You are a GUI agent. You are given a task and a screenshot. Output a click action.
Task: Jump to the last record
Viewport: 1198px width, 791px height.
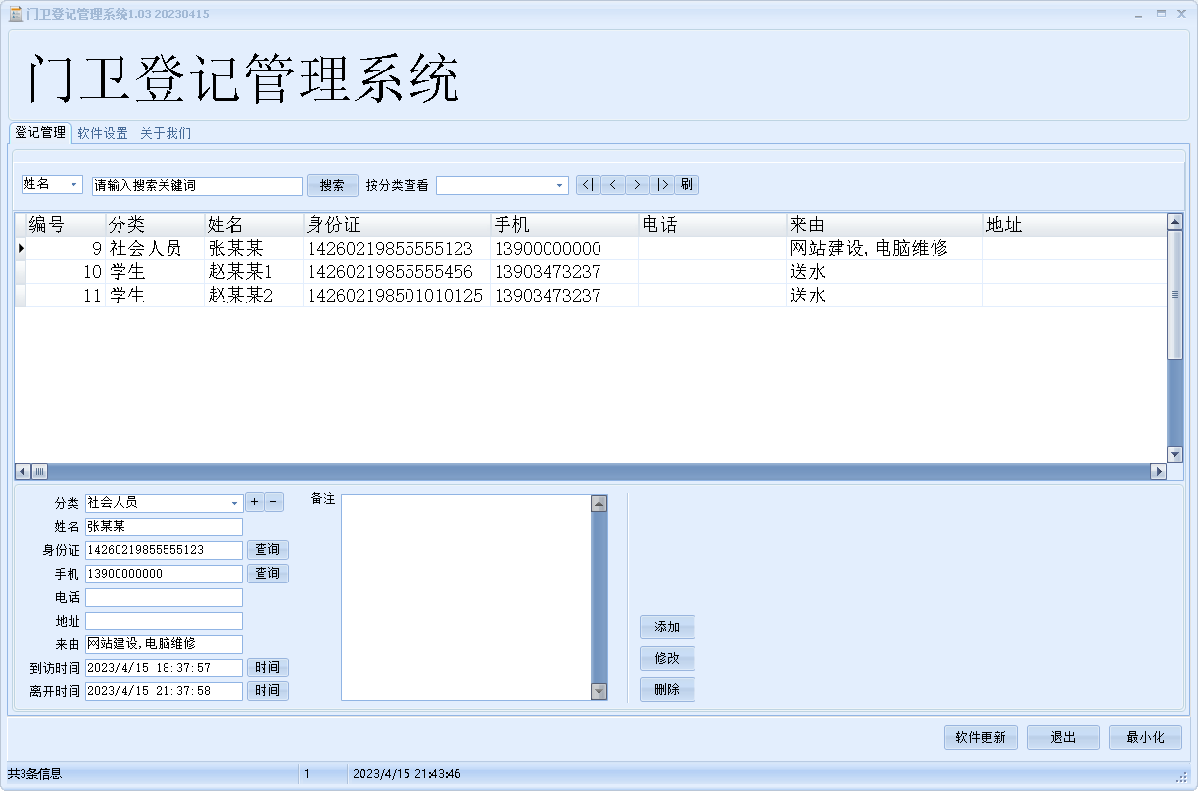pyautogui.click(x=661, y=184)
